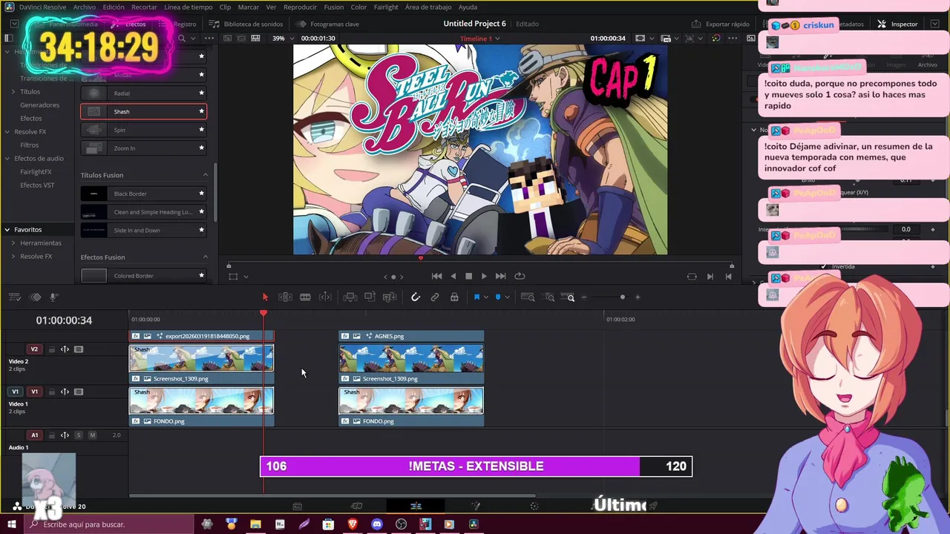The height and width of the screenshot is (534, 950).
Task: Collapse the Efectos Fusion section
Action: [x=206, y=257]
